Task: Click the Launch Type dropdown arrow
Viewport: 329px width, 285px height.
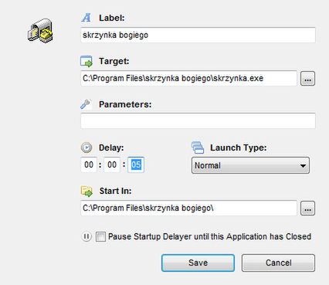Action: [304, 165]
